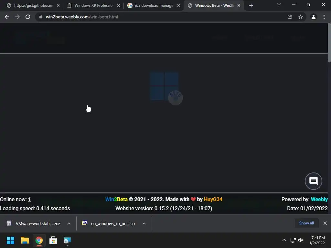Share this page via share icon
The image size is (331, 248).
[290, 17]
